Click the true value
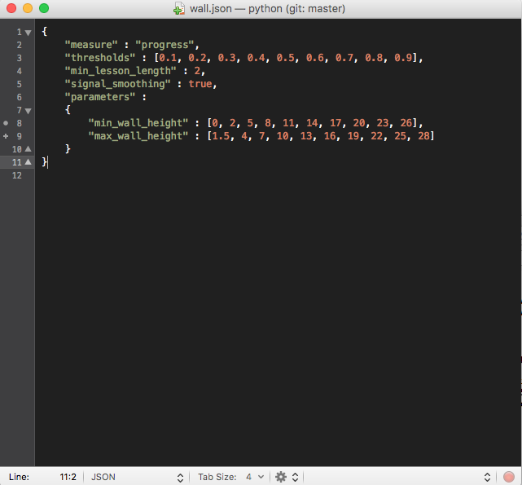Image resolution: width=522 pixels, height=485 pixels. [x=200, y=84]
